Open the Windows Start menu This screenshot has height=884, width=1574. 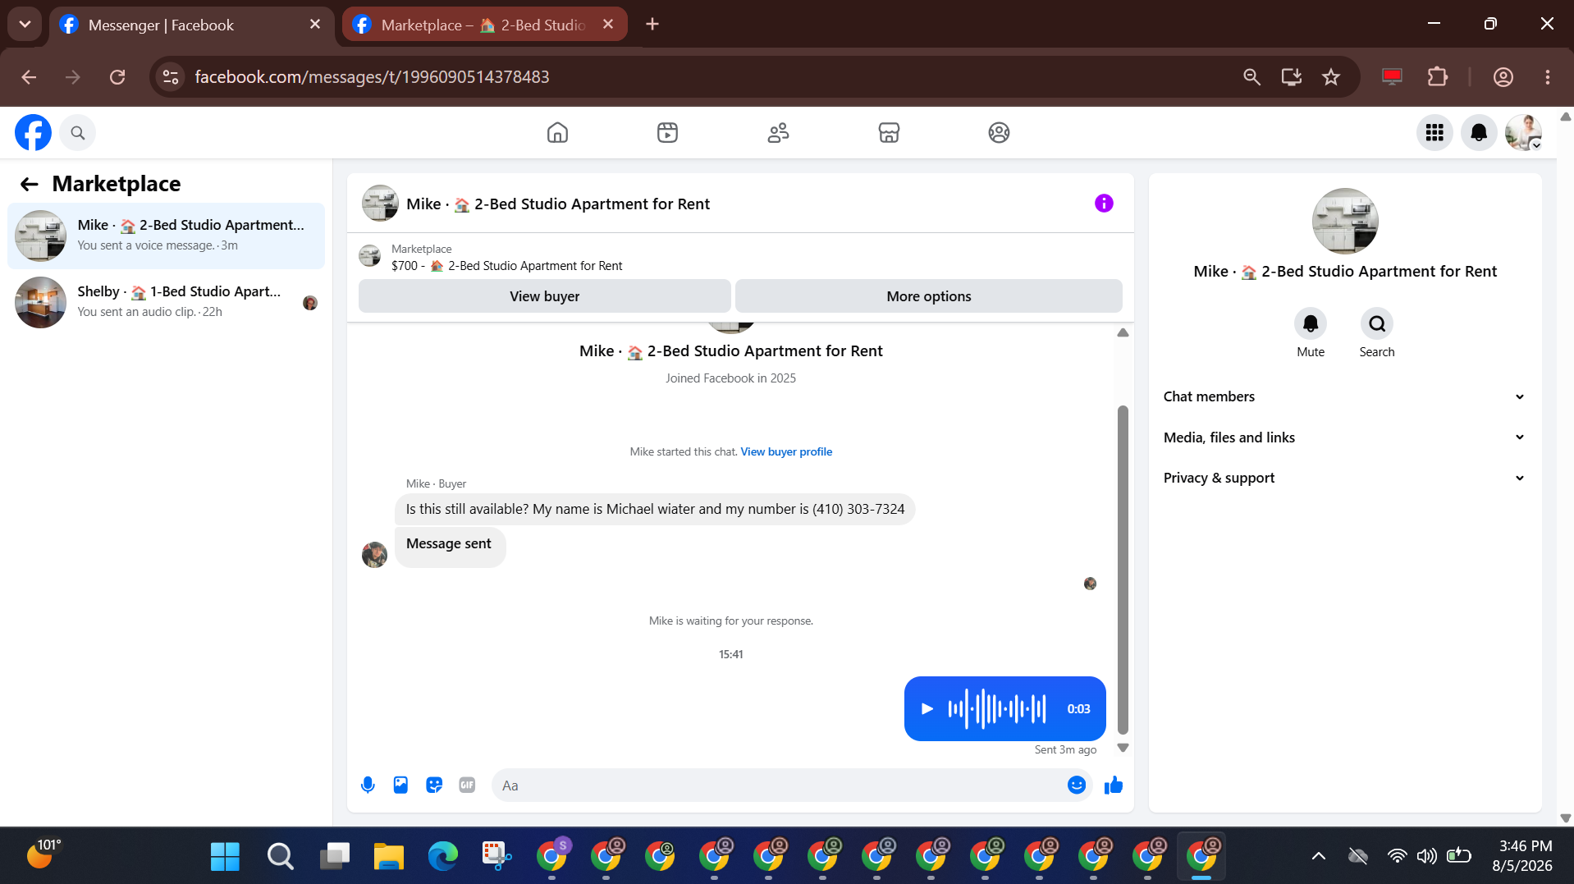pyautogui.click(x=225, y=856)
